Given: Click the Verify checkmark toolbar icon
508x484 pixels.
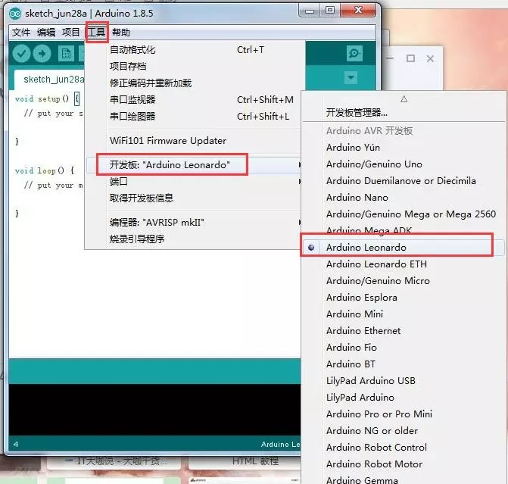Looking at the screenshot, I should [21, 54].
